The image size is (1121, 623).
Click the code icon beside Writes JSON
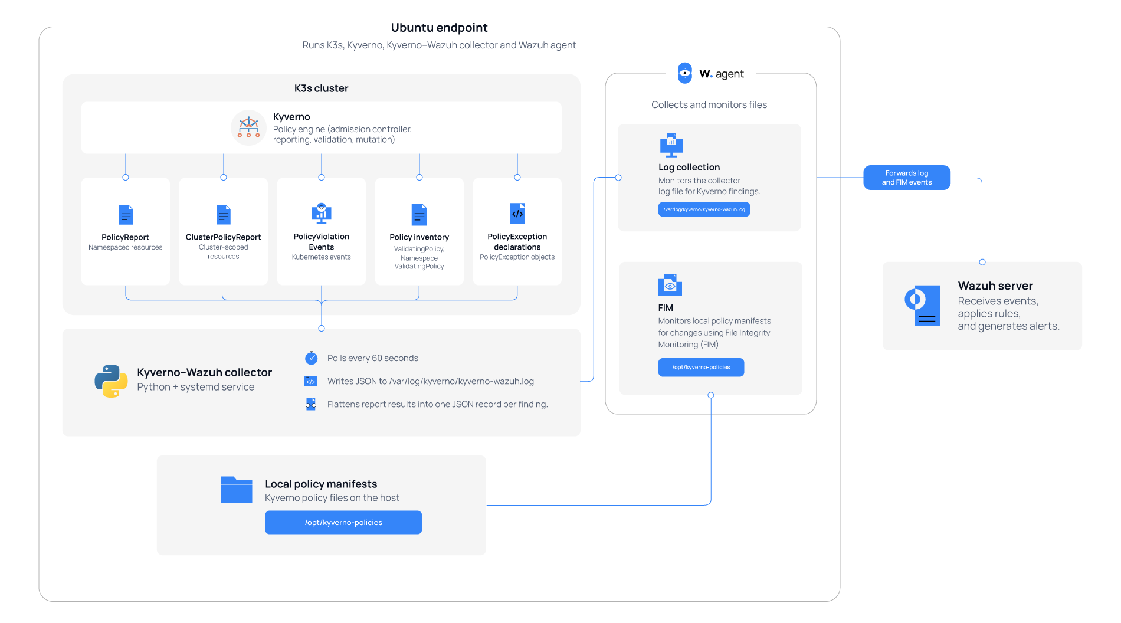pyautogui.click(x=311, y=381)
